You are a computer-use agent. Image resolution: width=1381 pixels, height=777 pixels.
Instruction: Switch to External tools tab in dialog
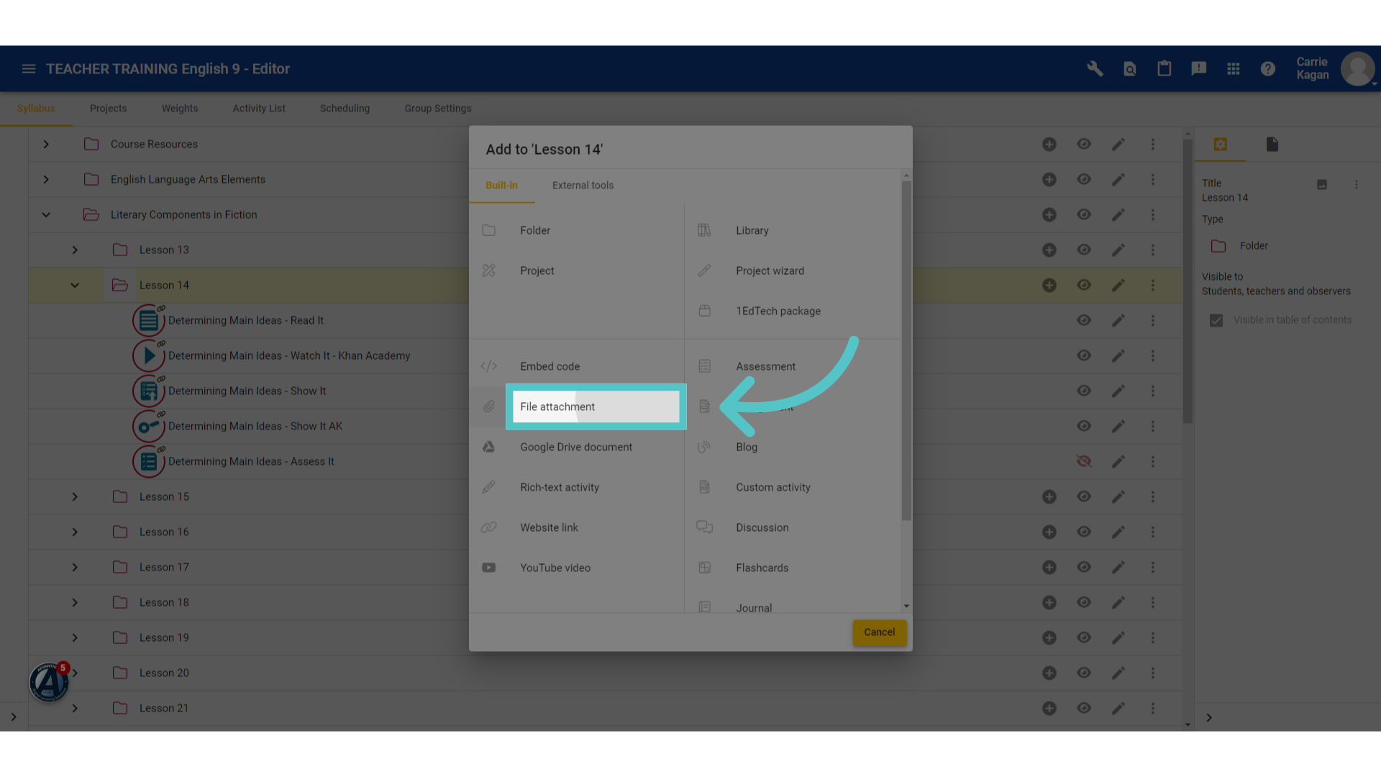(583, 186)
